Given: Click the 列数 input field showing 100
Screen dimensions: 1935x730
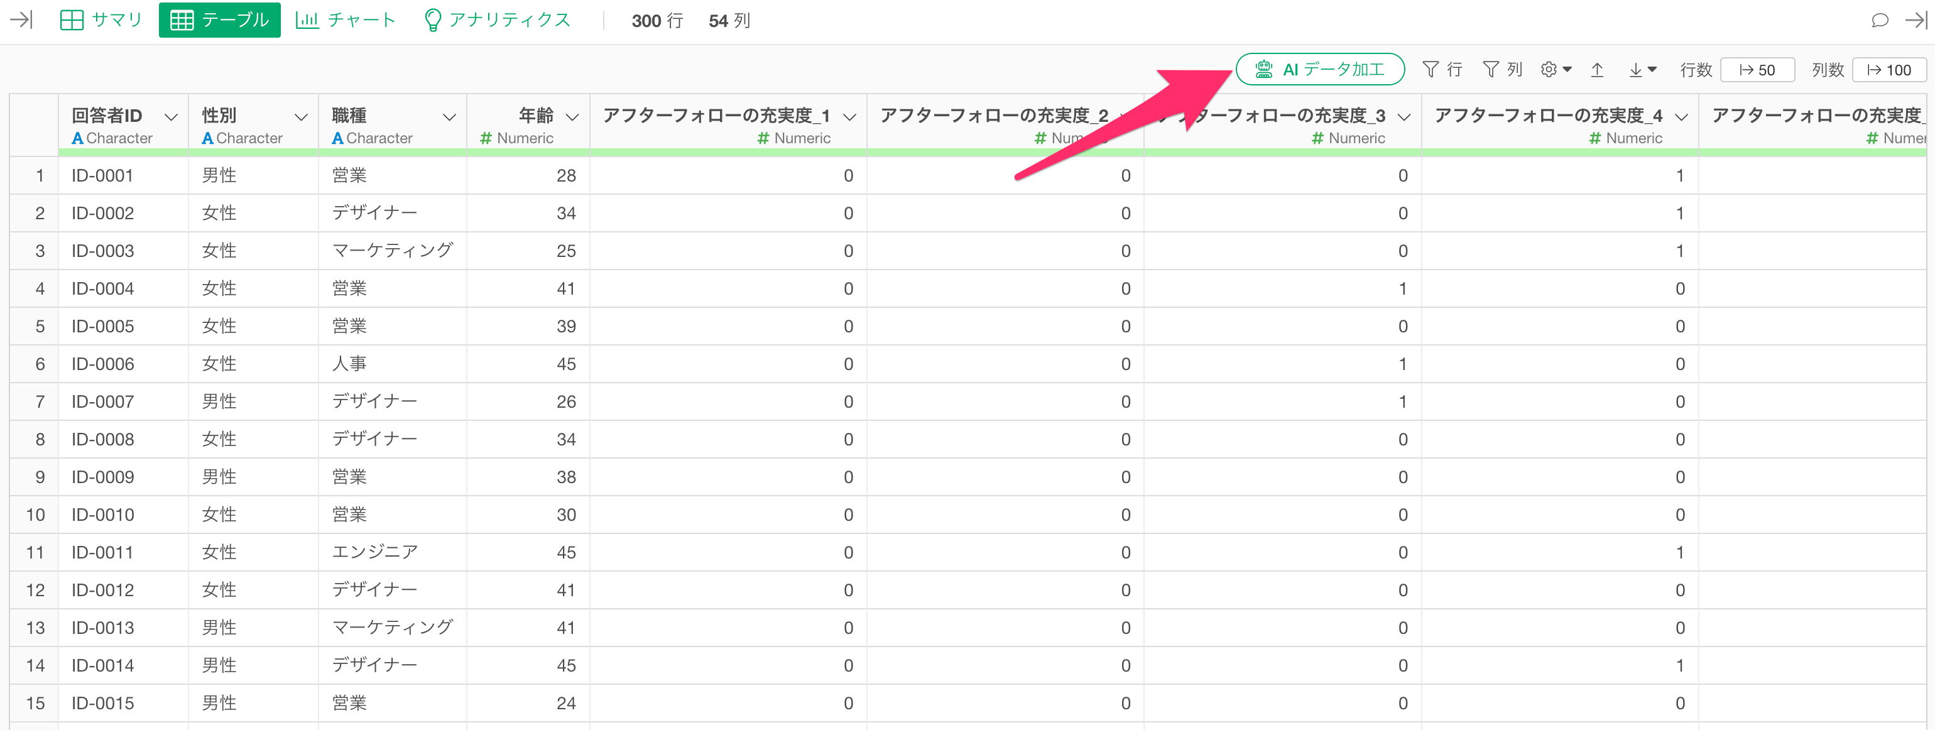Looking at the screenshot, I should [x=1889, y=70].
